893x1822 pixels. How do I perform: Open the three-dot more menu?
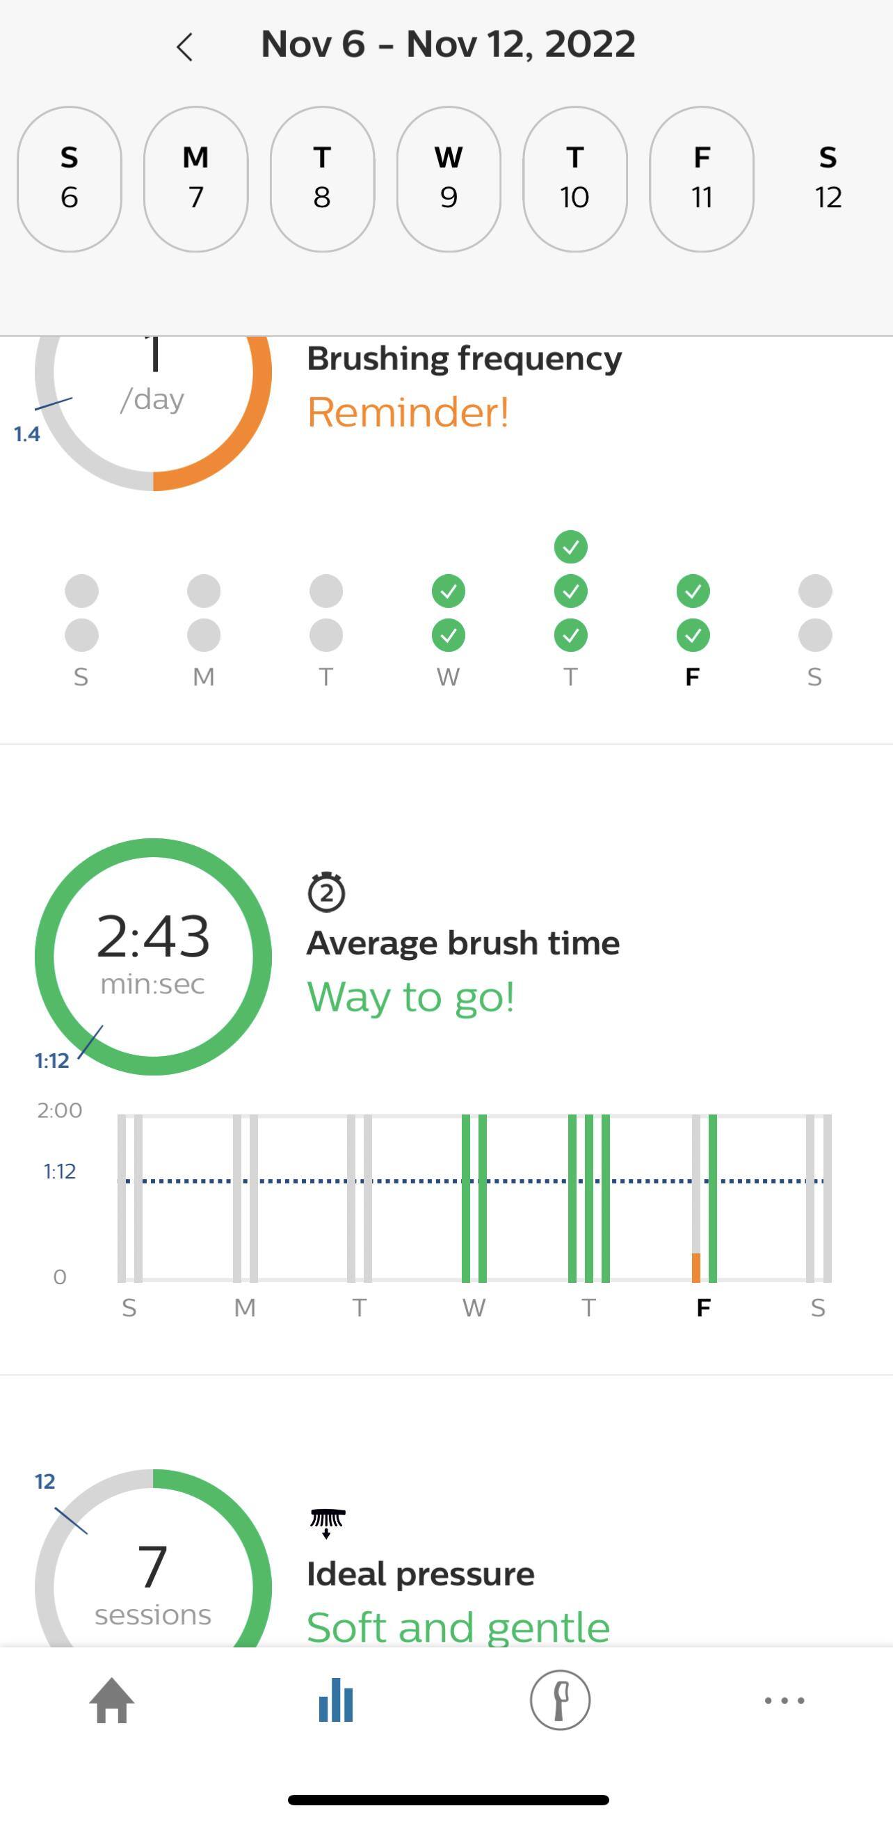click(x=784, y=1700)
